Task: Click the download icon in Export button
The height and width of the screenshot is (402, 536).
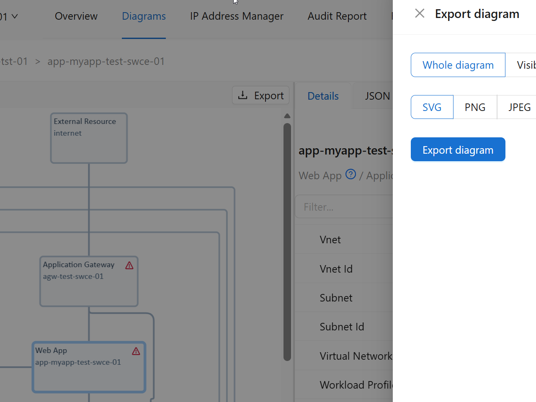Action: 242,95
